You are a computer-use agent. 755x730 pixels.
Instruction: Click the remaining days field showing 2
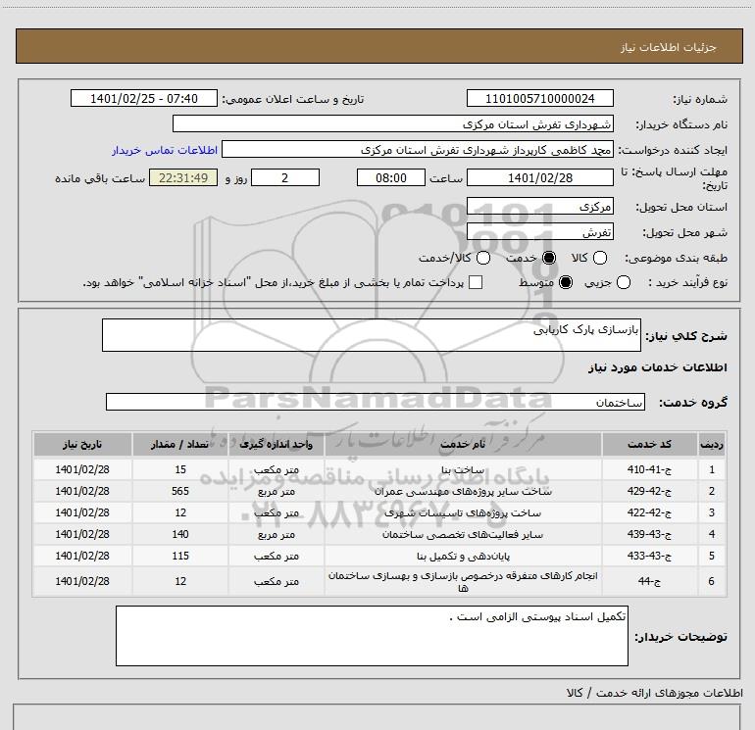[x=285, y=177]
